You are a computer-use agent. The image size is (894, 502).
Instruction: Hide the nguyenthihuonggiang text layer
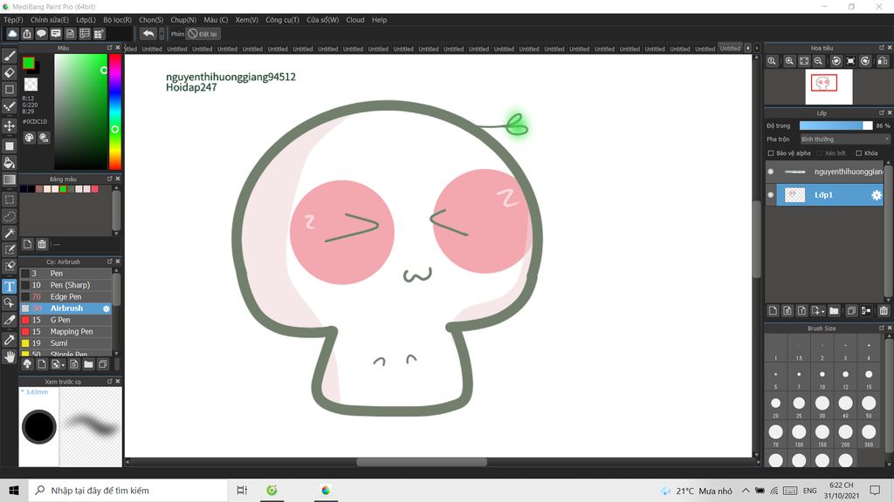pyautogui.click(x=771, y=172)
